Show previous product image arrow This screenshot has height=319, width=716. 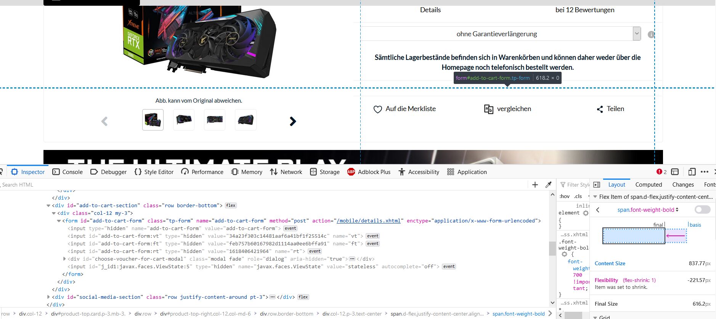click(x=104, y=121)
